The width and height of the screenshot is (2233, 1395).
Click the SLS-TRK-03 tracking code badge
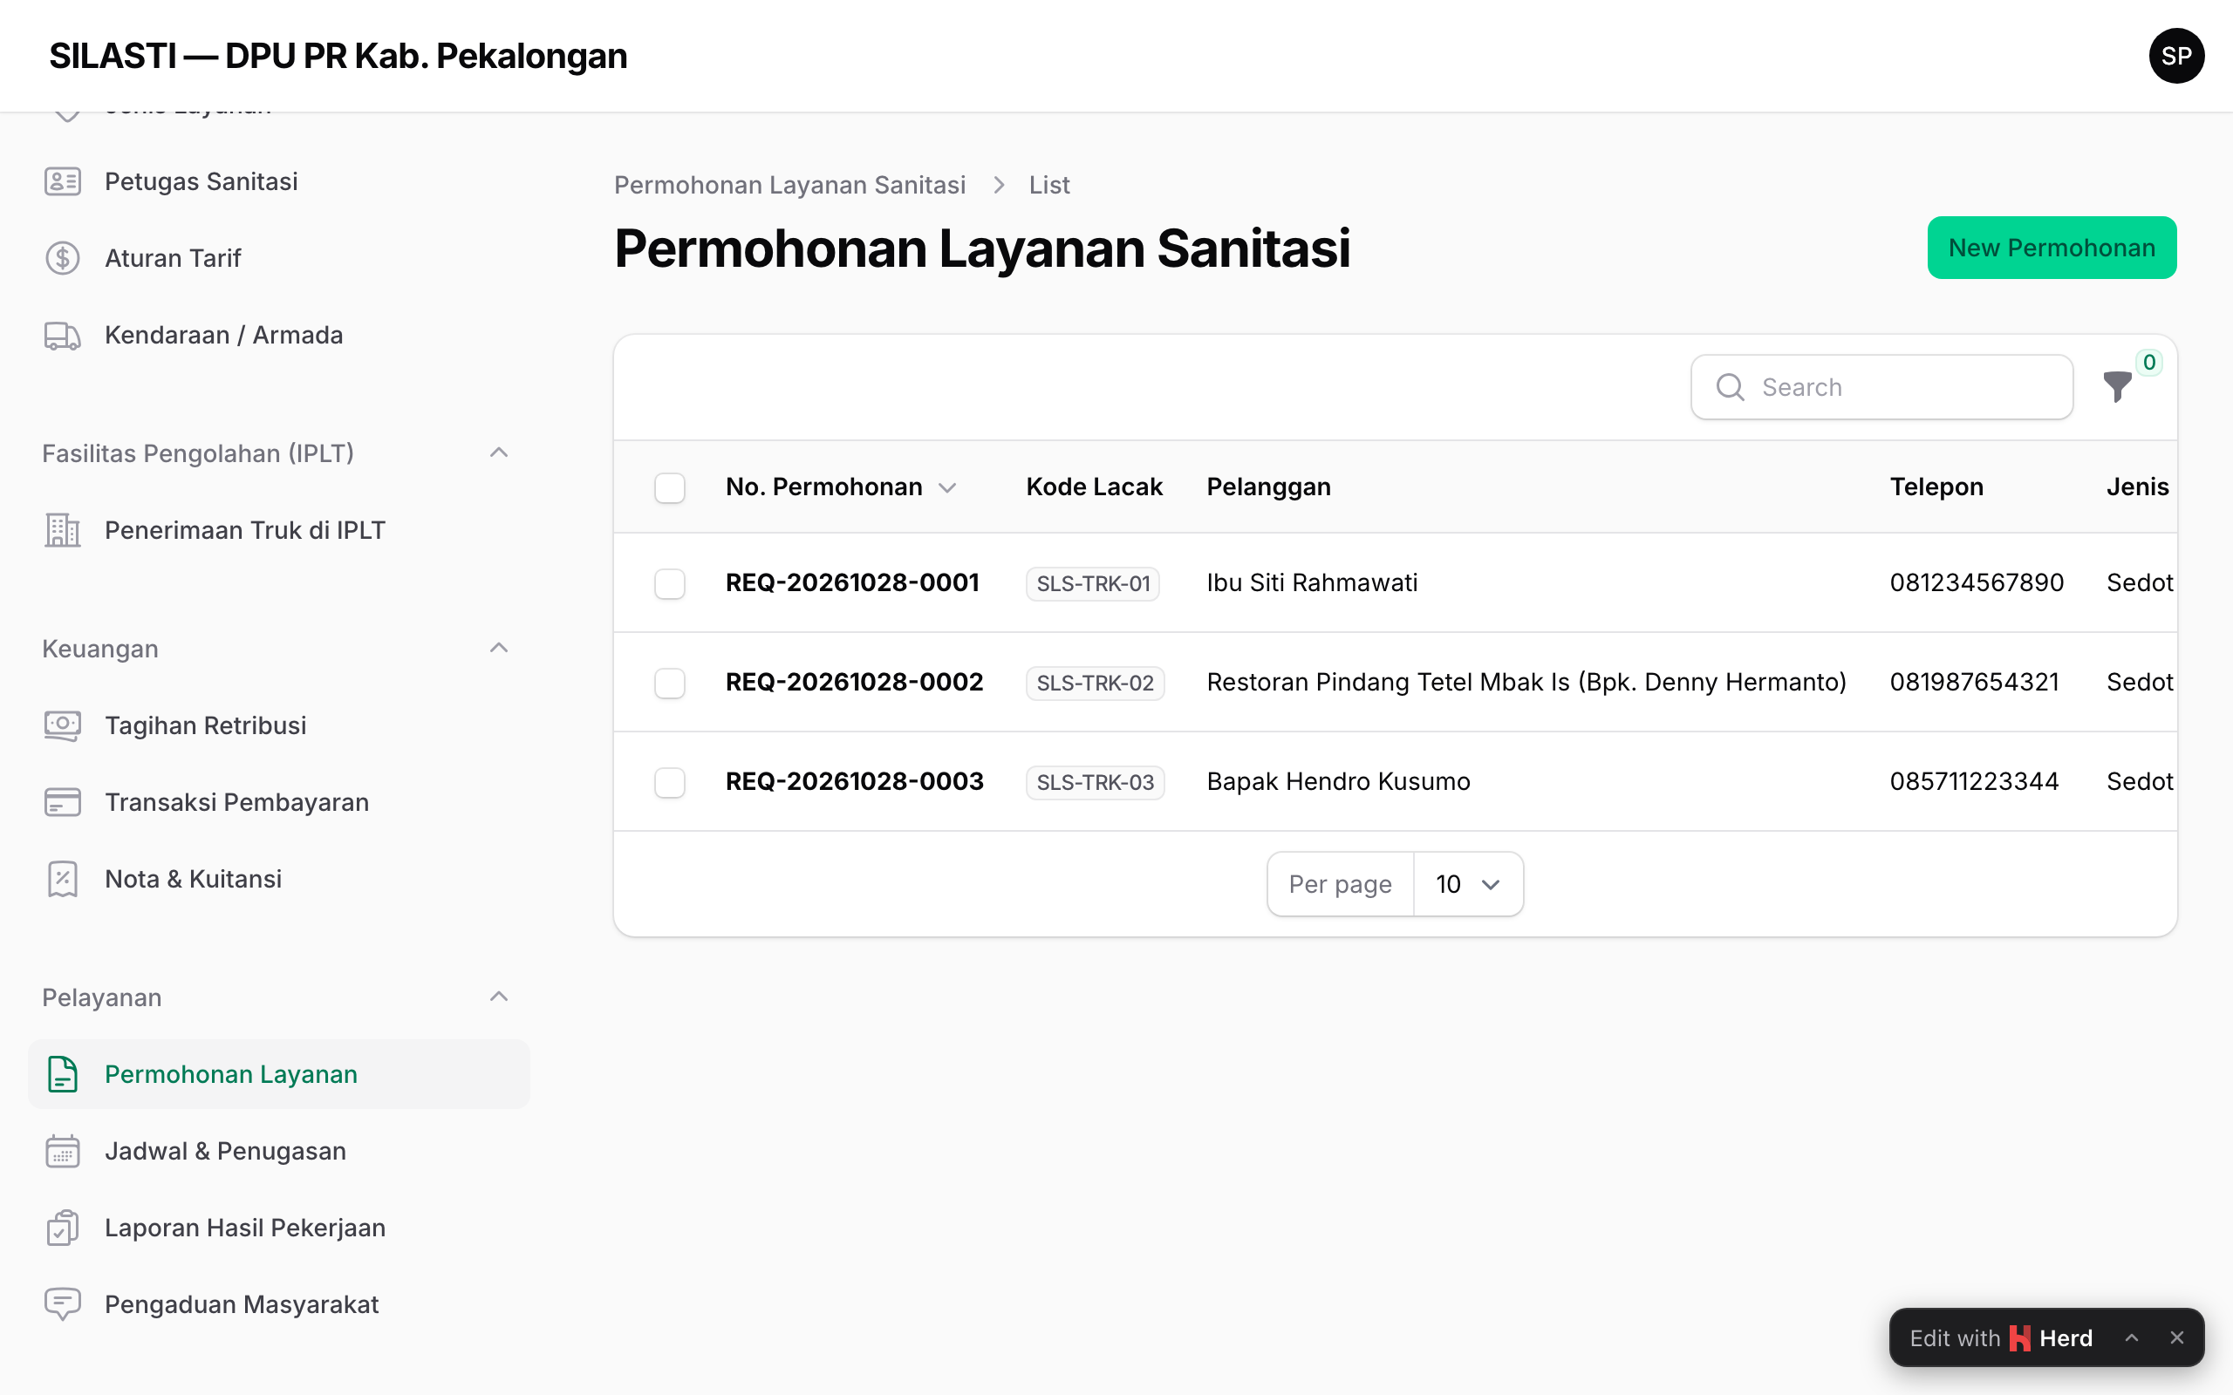[x=1096, y=782]
